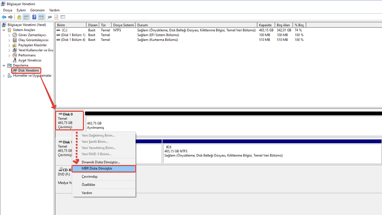Click the Forward arrow toolbar icon

pyautogui.click(x=10, y=17)
